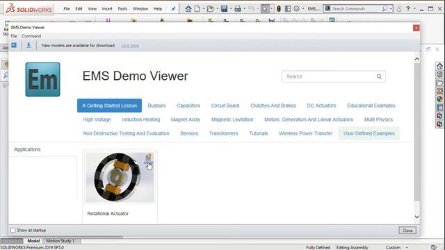Expand the Save dropdown arrow
The height and width of the screenshot is (250, 445).
[230, 9]
